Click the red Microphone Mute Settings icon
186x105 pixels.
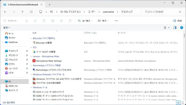(34, 61)
